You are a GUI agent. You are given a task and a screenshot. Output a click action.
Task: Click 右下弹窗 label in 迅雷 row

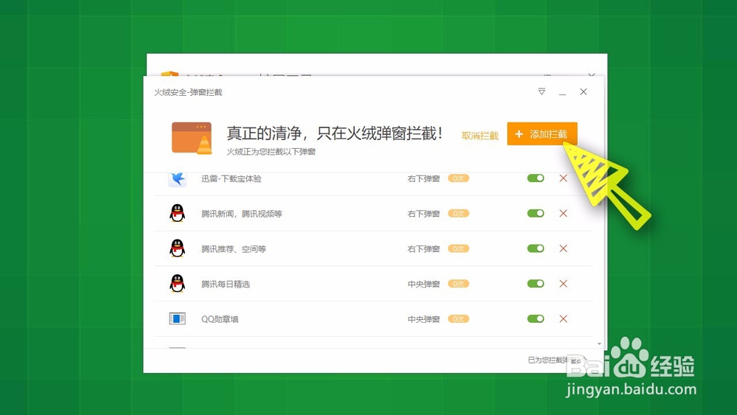pyautogui.click(x=424, y=178)
